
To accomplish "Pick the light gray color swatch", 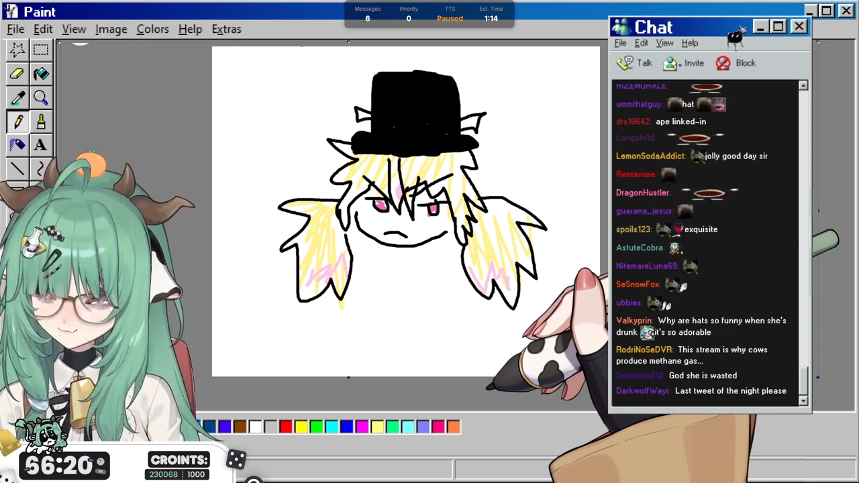I will [270, 427].
